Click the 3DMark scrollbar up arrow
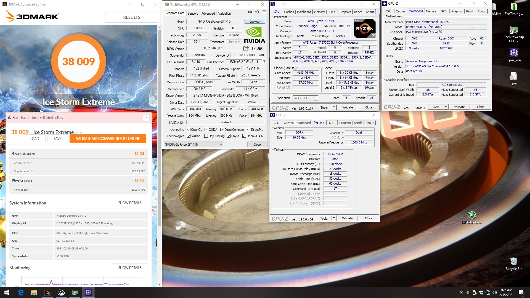Viewport: 530px width, 298px height. [x=159, y=28]
